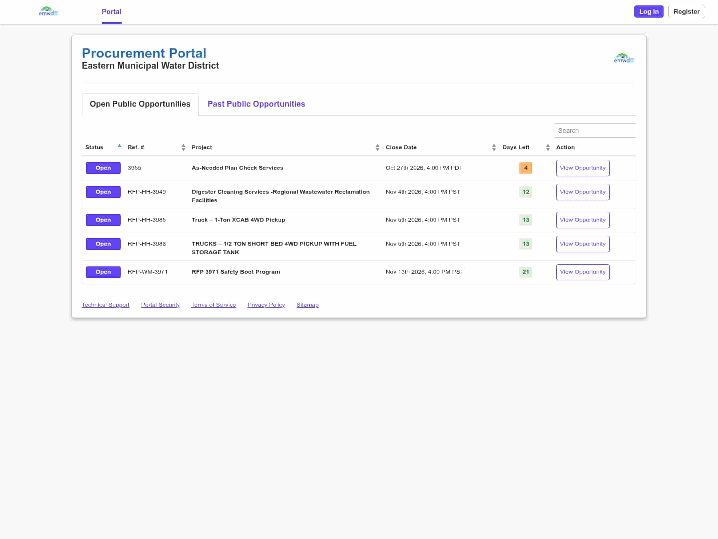Screen dimensions: 718x539
Task: View Opportunity for Digester Cleaning Services
Action: (x=583, y=192)
